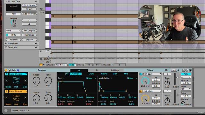
Task: Open engine A Basic Shapes oscillator dropdown
Action: point(18,74)
